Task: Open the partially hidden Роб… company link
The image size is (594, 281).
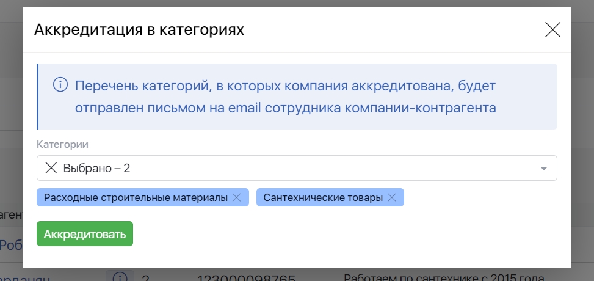Action: click(11, 245)
